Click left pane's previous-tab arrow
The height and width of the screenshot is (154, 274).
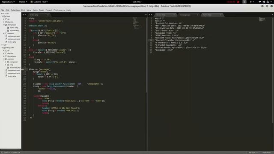(23, 15)
